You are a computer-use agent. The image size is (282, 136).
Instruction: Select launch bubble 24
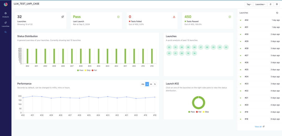[220, 47]
